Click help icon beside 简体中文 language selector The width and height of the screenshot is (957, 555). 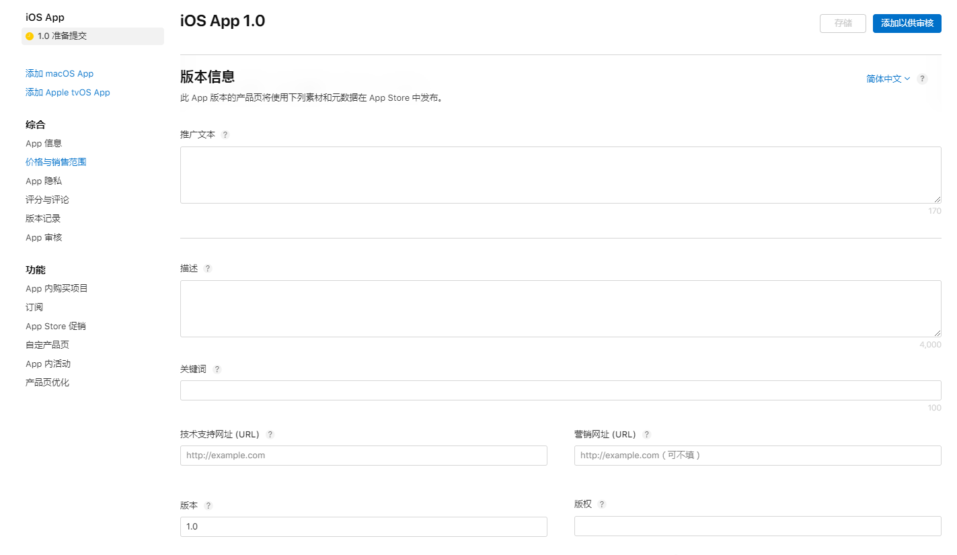[923, 79]
